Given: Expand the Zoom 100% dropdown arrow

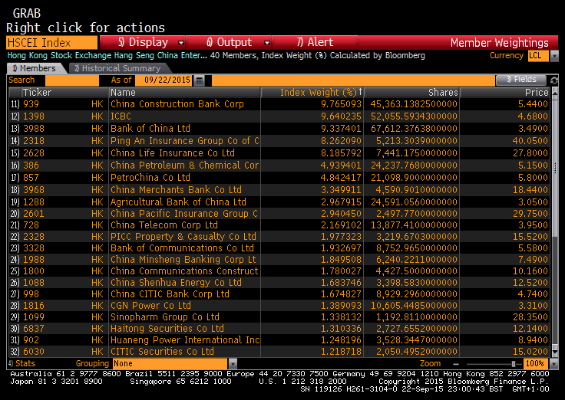Looking at the screenshot, I should (554, 364).
